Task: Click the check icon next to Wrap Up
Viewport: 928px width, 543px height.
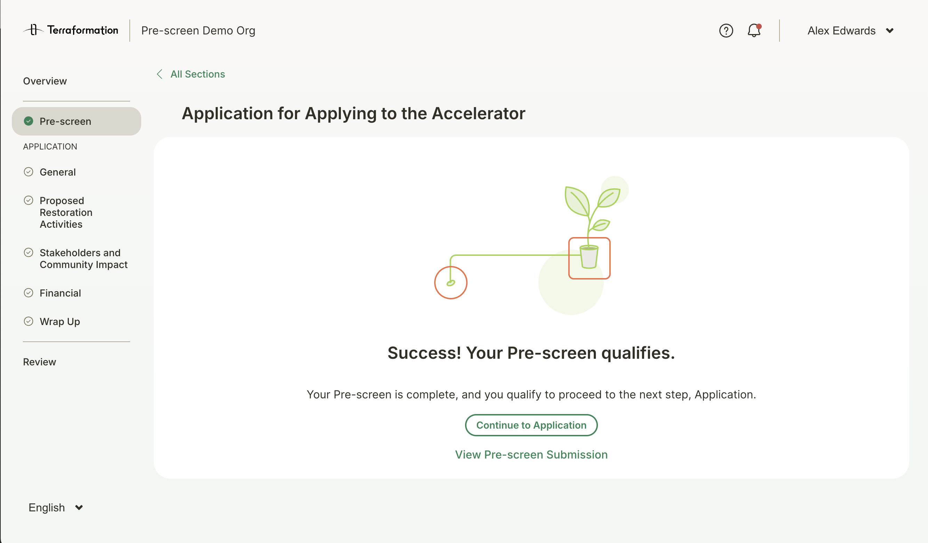Action: click(29, 321)
